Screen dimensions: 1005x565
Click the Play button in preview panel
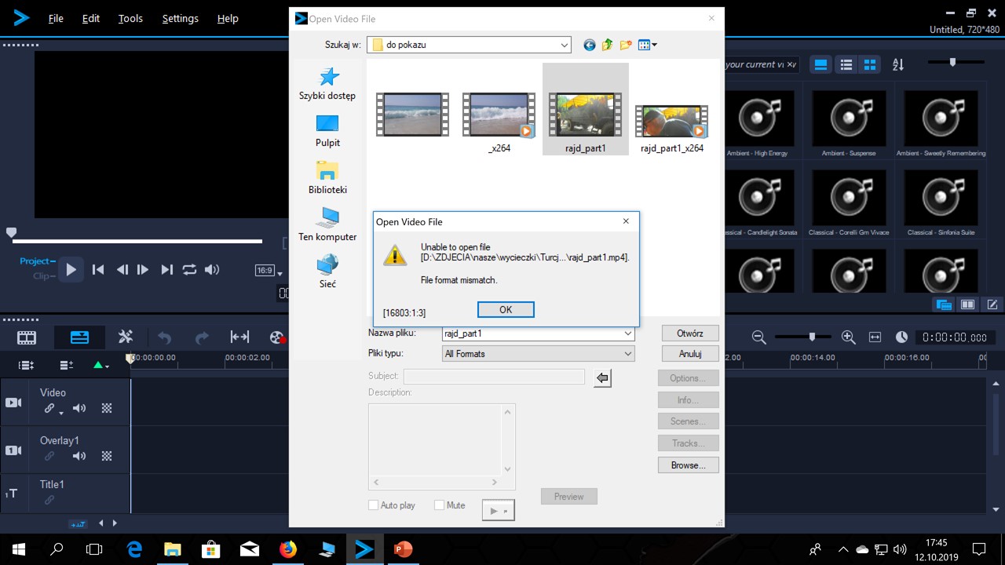tap(71, 270)
